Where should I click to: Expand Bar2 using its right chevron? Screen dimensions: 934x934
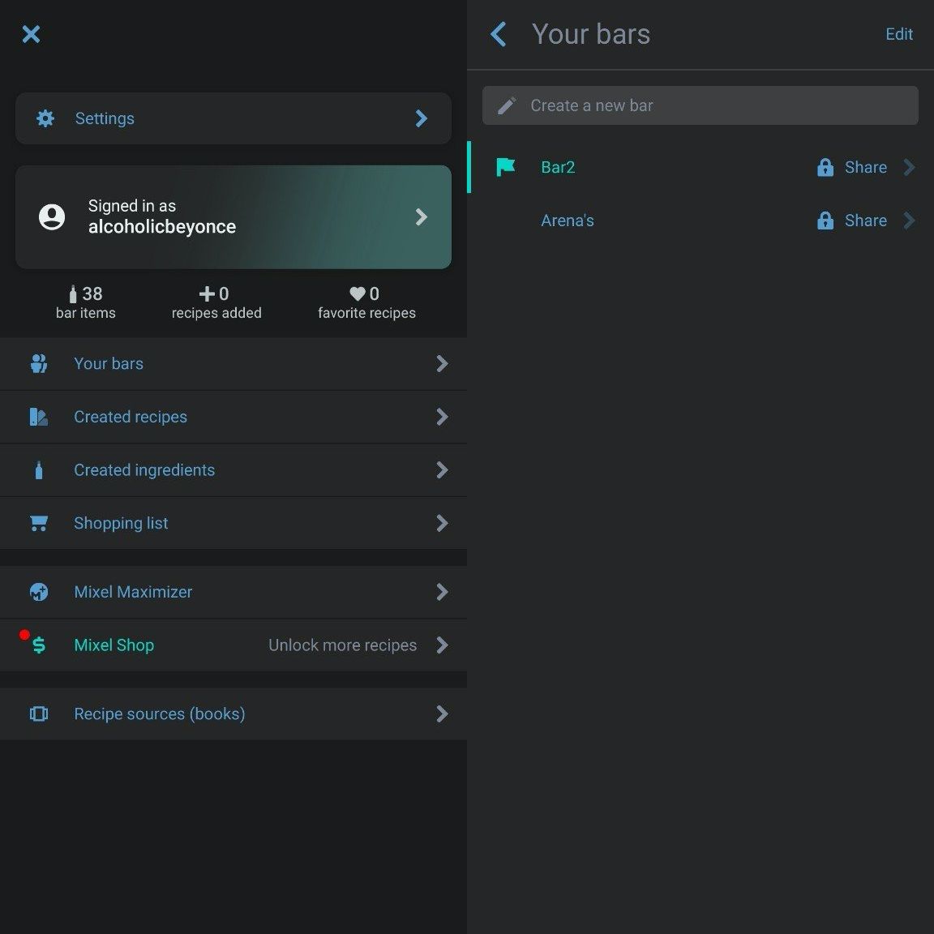[910, 167]
